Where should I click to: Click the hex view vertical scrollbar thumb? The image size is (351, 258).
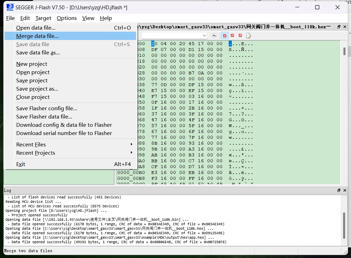[x=344, y=51]
